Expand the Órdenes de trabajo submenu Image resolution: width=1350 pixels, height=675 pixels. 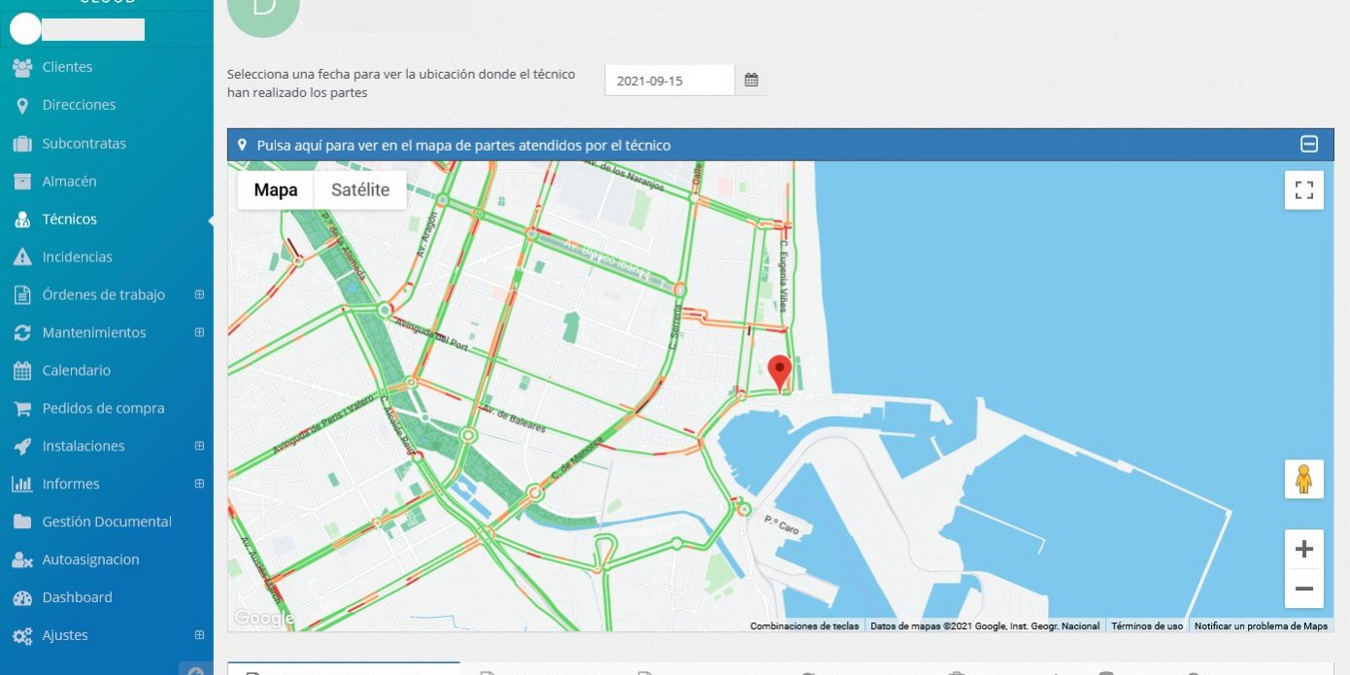point(199,294)
